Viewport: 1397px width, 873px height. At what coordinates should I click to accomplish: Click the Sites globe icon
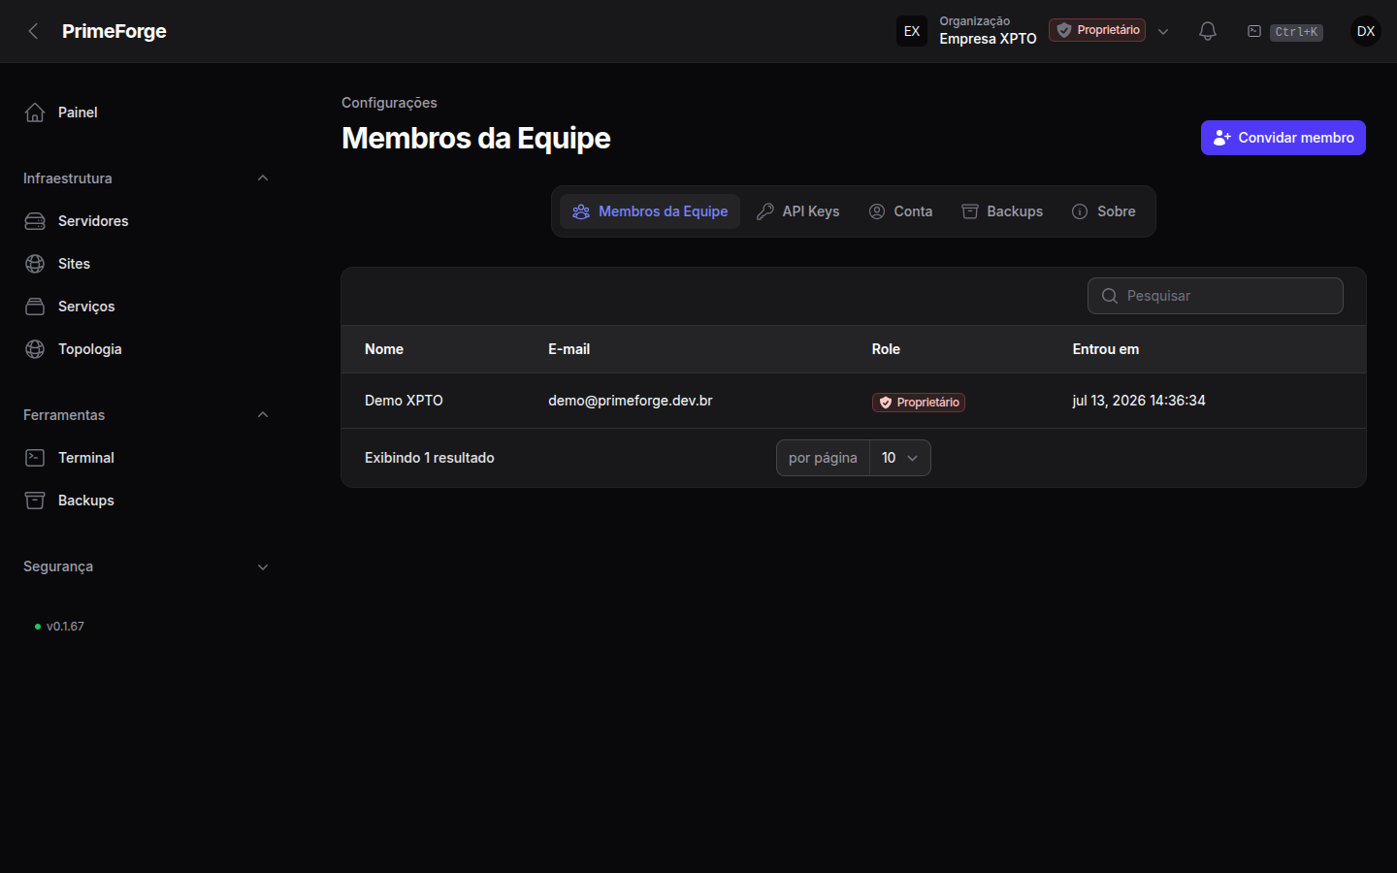click(35, 264)
